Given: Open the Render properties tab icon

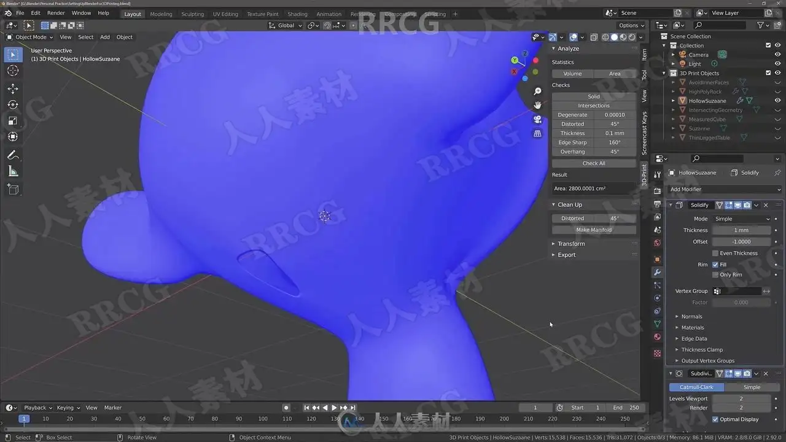Looking at the screenshot, I should 657,191.
